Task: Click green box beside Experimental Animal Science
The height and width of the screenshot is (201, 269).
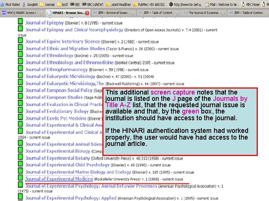Action: (x=21, y=143)
